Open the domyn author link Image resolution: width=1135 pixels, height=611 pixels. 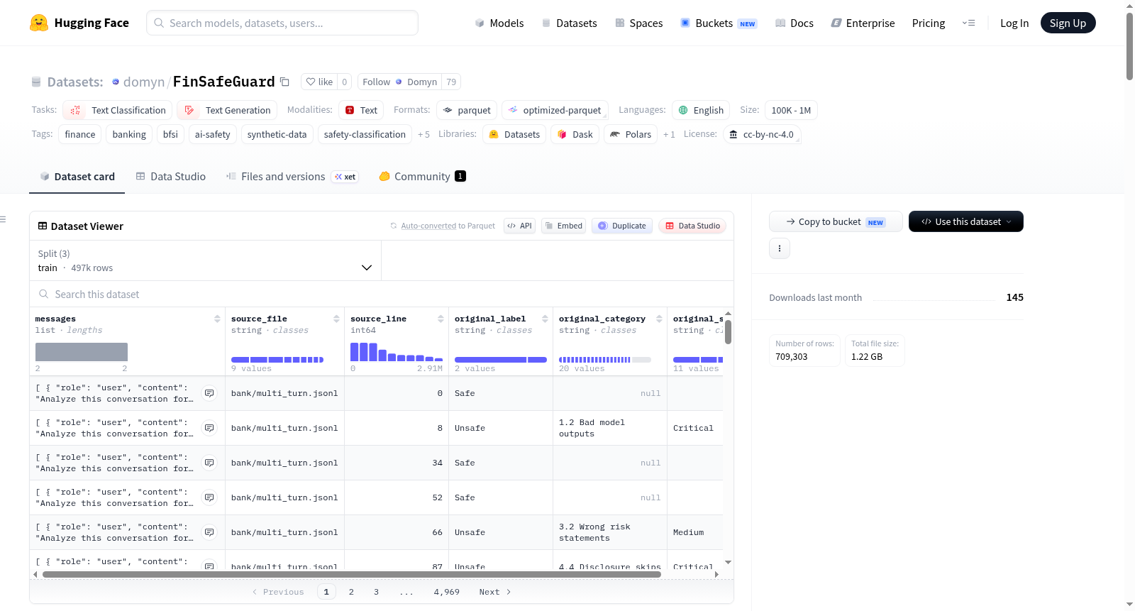click(144, 82)
